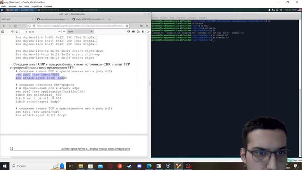Reload the Firefox page

pyautogui.click(x=15, y=26)
